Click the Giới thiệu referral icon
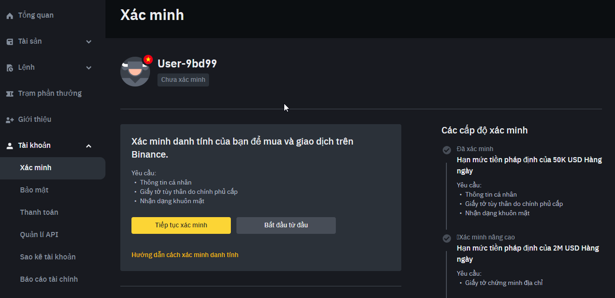The width and height of the screenshot is (615, 298). click(x=10, y=120)
